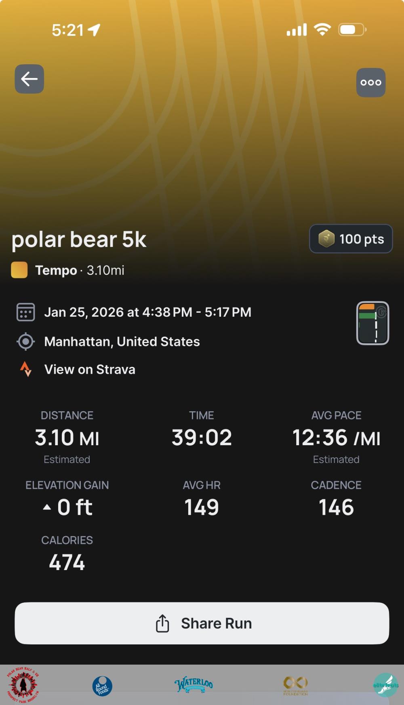
Task: Tap the Strava logo icon
Action: tap(26, 369)
